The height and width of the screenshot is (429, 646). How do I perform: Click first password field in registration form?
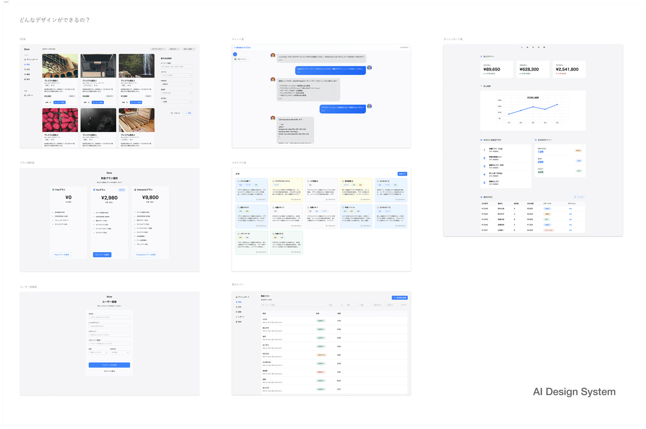point(109,335)
